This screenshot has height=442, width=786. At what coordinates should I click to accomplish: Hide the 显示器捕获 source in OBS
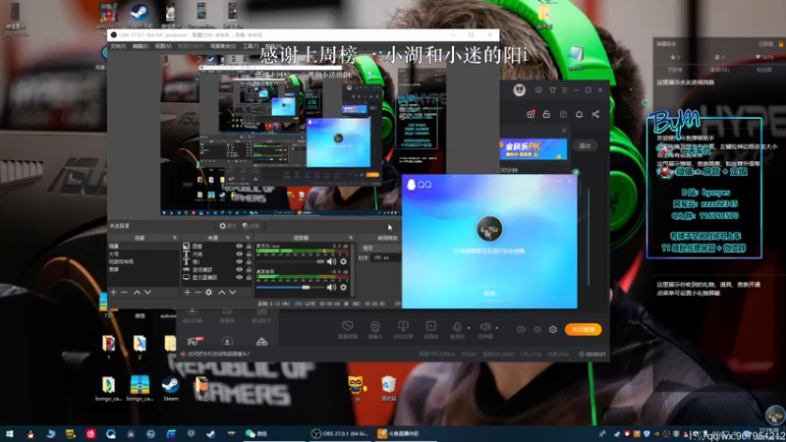coord(239,277)
